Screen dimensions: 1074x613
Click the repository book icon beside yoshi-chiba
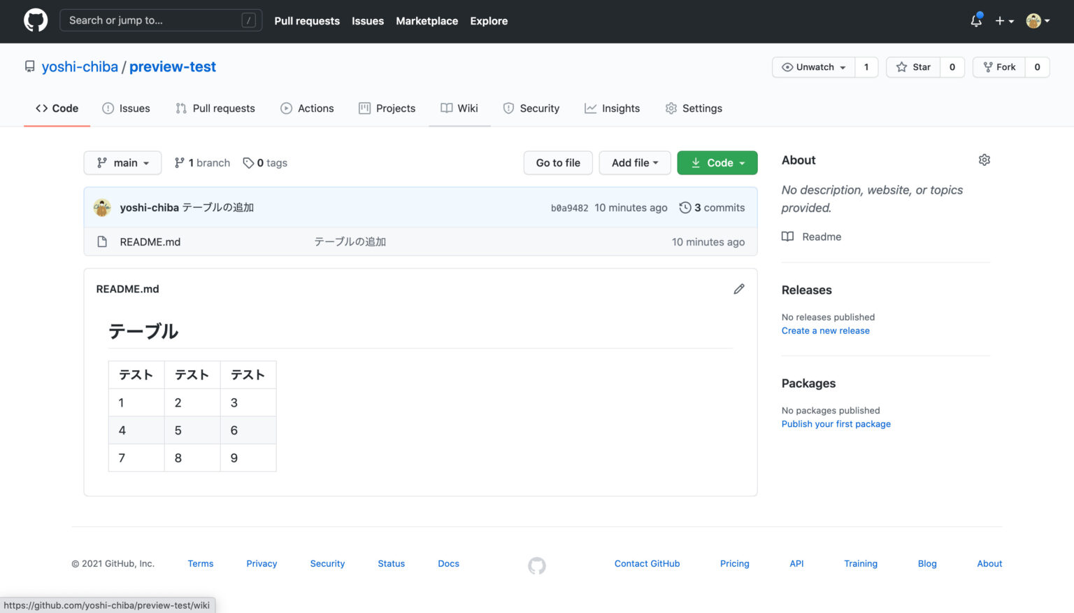click(x=29, y=66)
